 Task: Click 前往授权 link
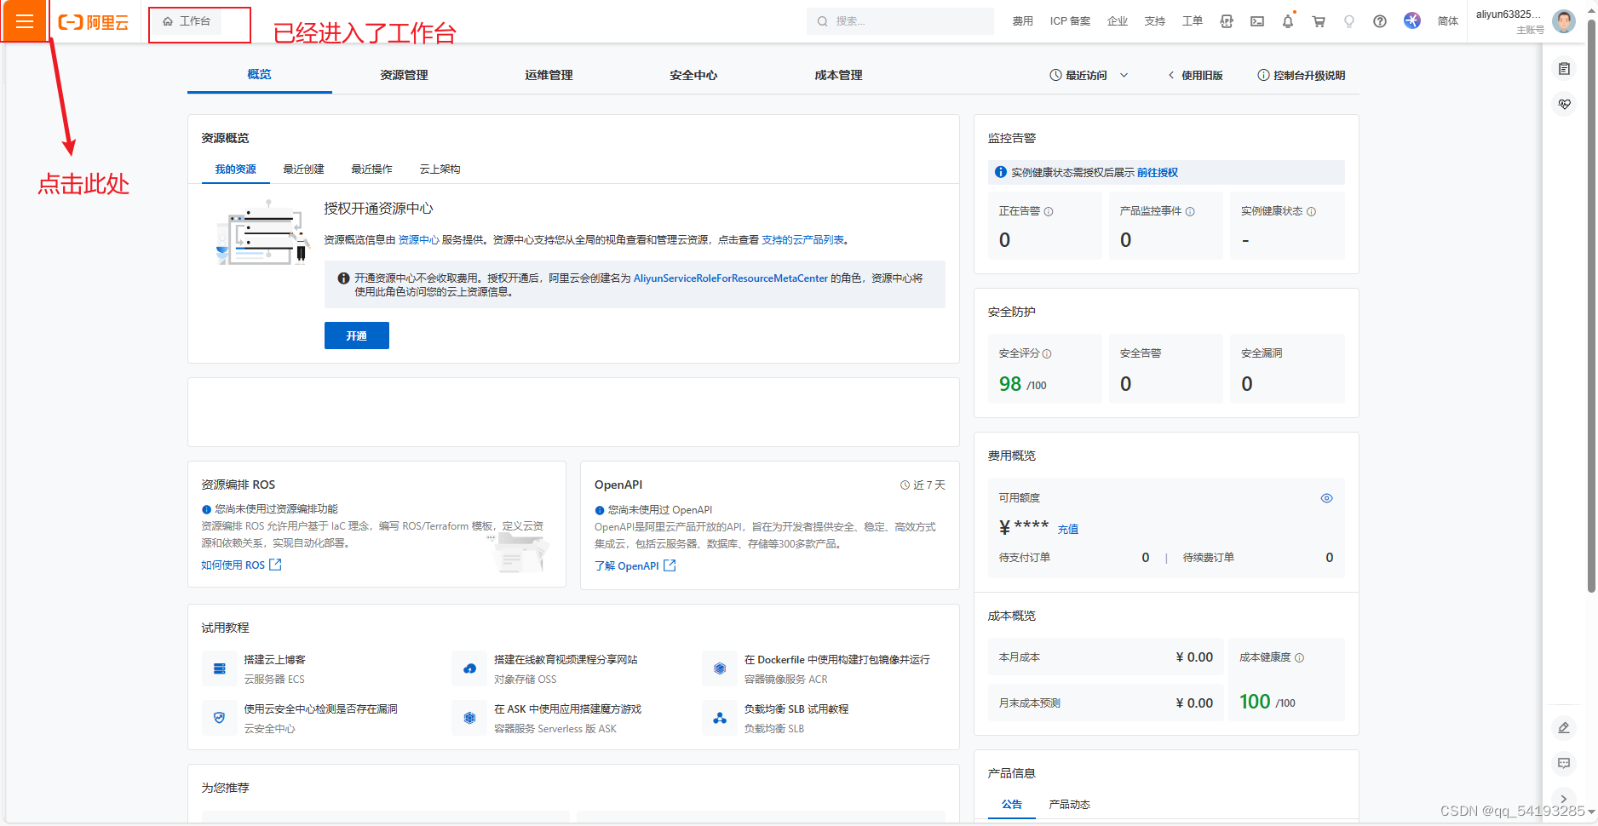pos(1157,173)
